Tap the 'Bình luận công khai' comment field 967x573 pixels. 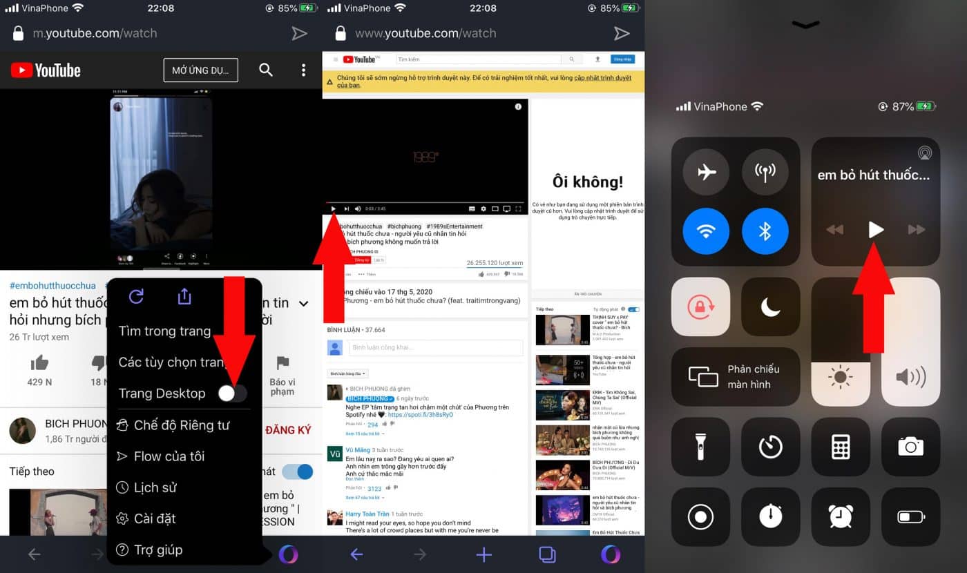coord(434,347)
